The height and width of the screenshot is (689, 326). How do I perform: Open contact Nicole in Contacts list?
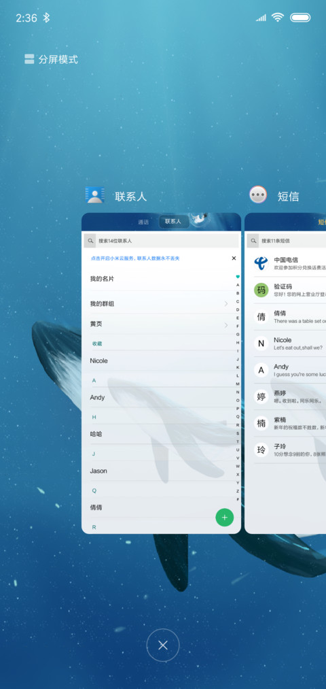98,360
